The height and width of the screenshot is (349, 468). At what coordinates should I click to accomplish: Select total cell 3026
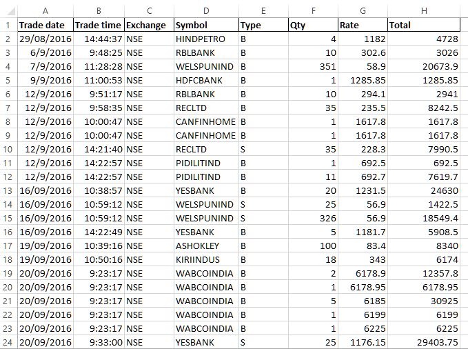point(424,52)
